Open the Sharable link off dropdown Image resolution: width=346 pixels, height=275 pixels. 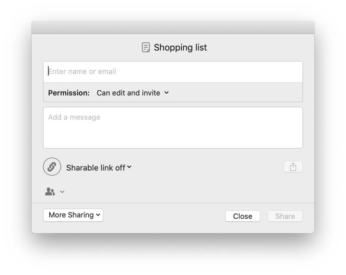click(x=99, y=168)
